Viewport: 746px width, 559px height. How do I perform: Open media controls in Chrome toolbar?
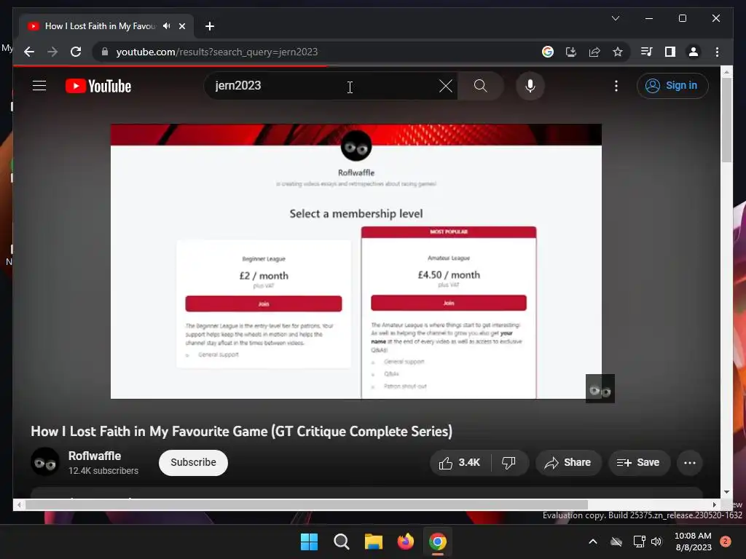tap(647, 52)
